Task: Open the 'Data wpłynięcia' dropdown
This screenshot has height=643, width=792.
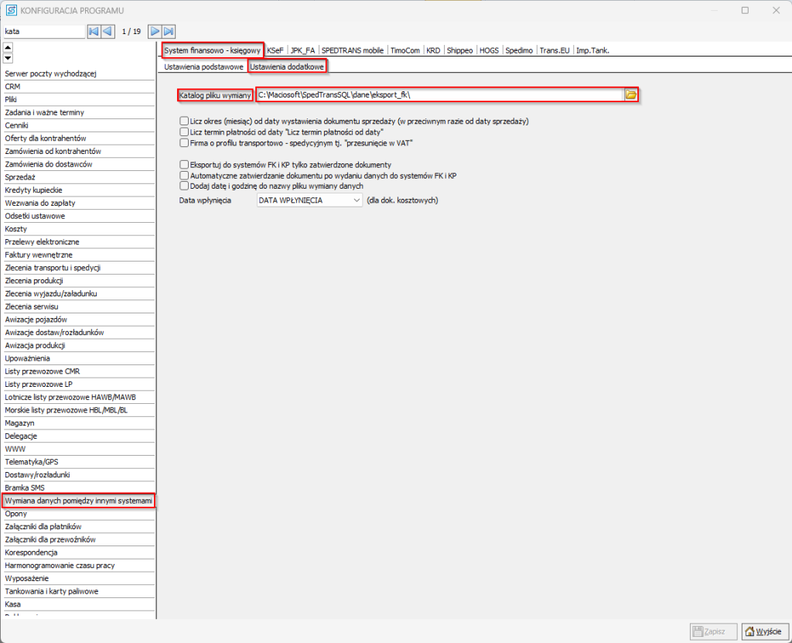Action: (x=309, y=200)
